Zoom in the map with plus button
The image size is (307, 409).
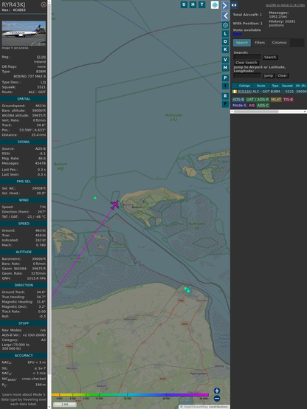[x=217, y=391]
